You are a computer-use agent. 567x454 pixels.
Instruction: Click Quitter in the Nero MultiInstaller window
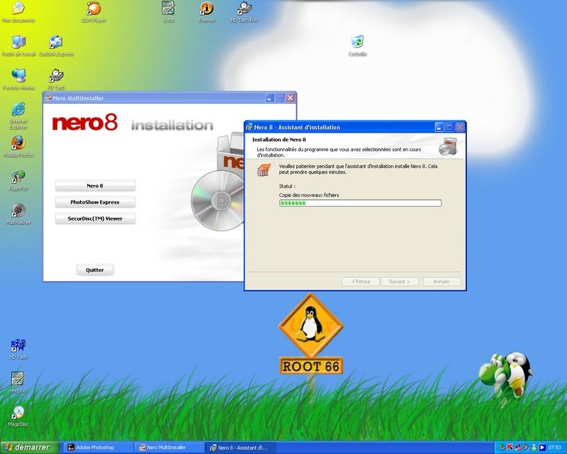click(x=95, y=270)
